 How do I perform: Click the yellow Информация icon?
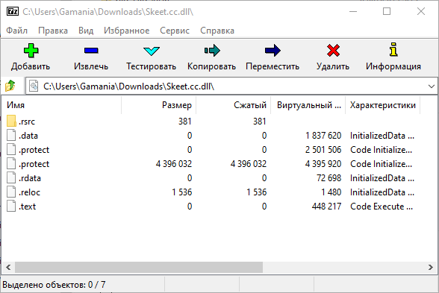pos(393,50)
